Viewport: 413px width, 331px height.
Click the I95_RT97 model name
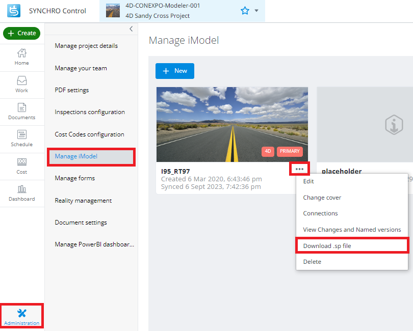tap(175, 171)
